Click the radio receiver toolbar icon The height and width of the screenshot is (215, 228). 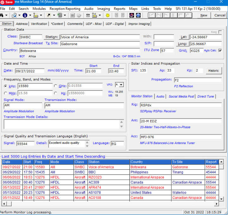[x=36, y=15]
